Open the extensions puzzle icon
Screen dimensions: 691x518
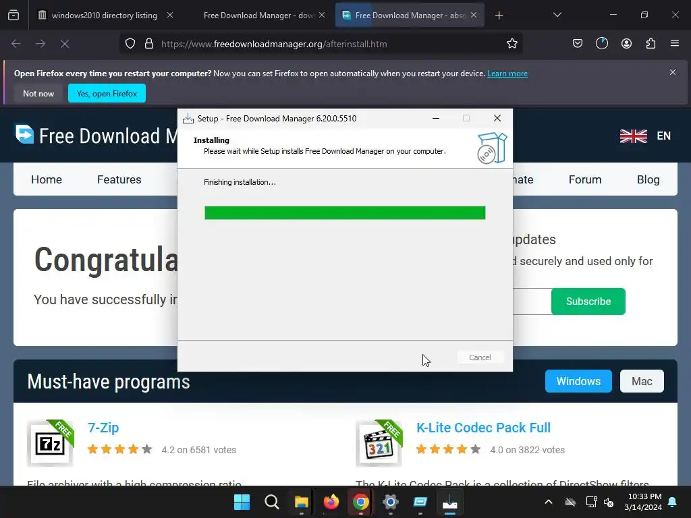(651, 44)
